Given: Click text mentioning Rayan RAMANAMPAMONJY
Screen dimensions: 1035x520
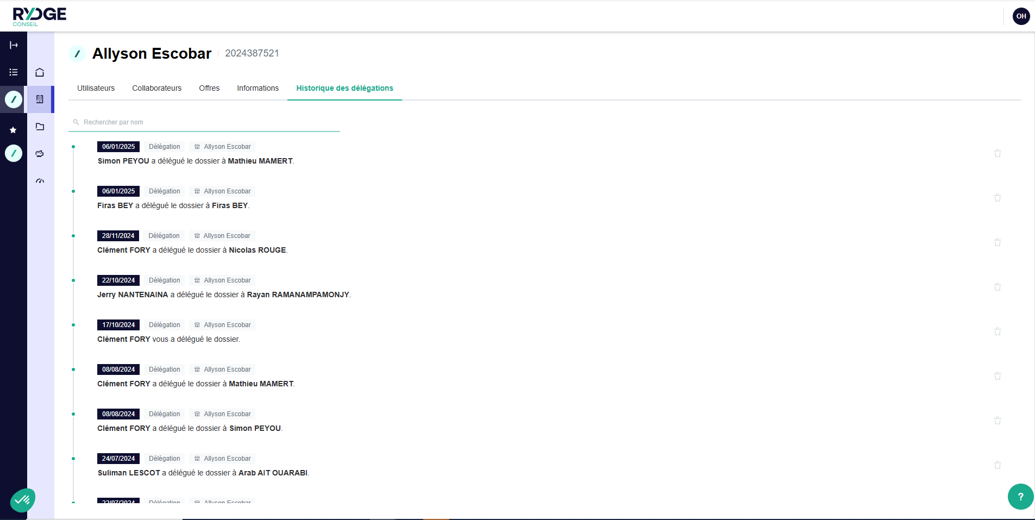Looking at the screenshot, I should click(x=224, y=295).
